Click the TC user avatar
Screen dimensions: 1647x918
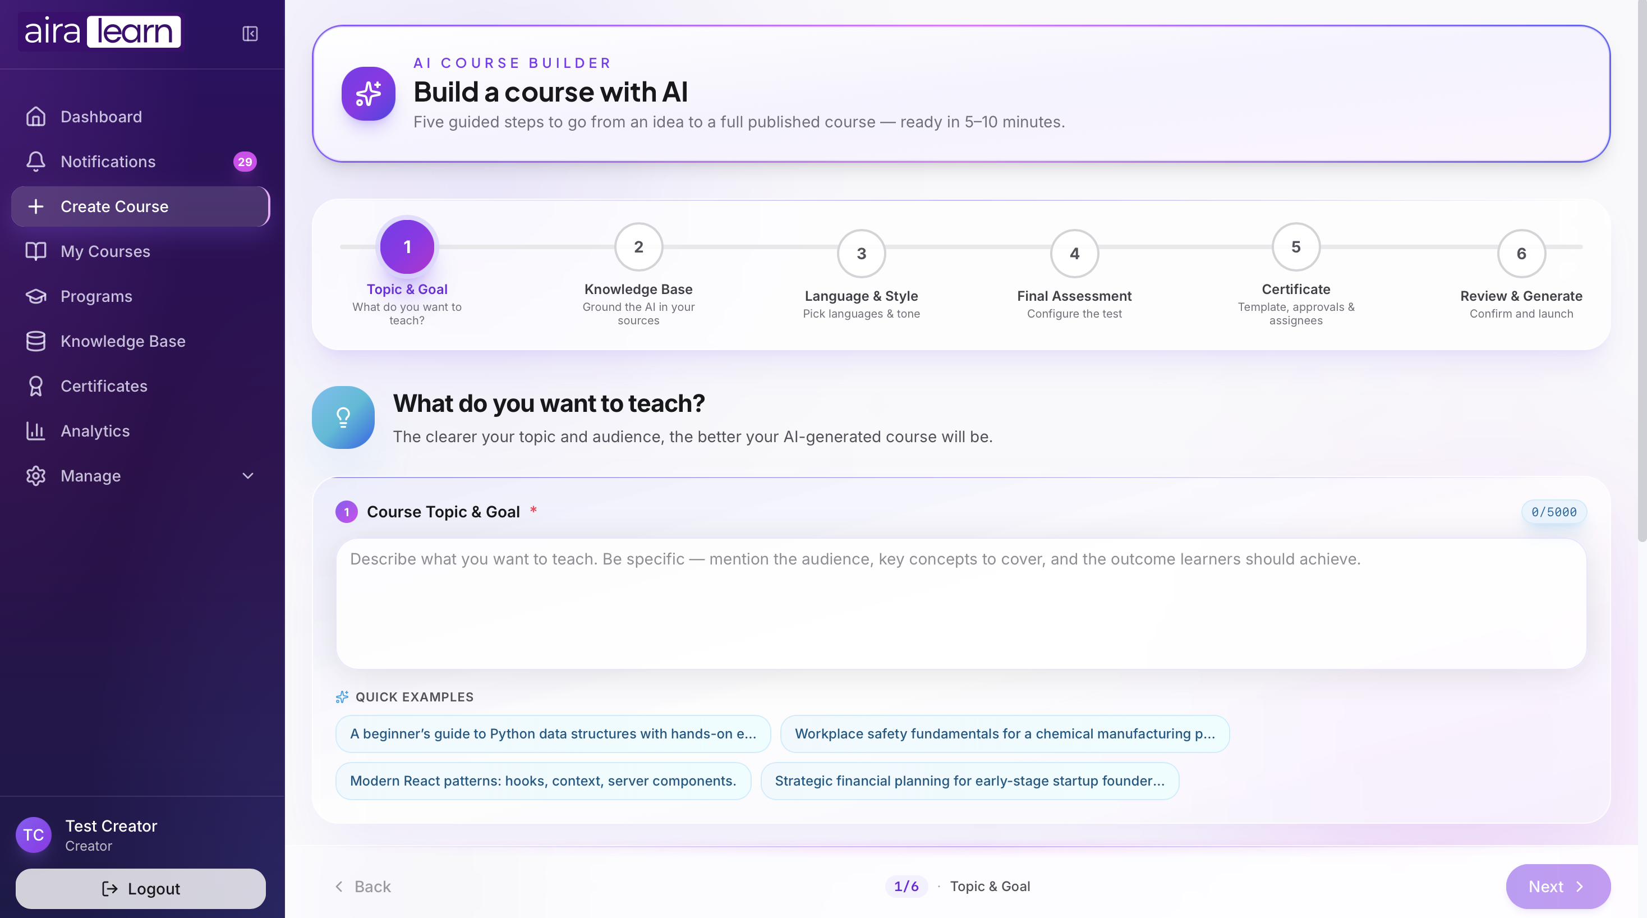coord(34,835)
